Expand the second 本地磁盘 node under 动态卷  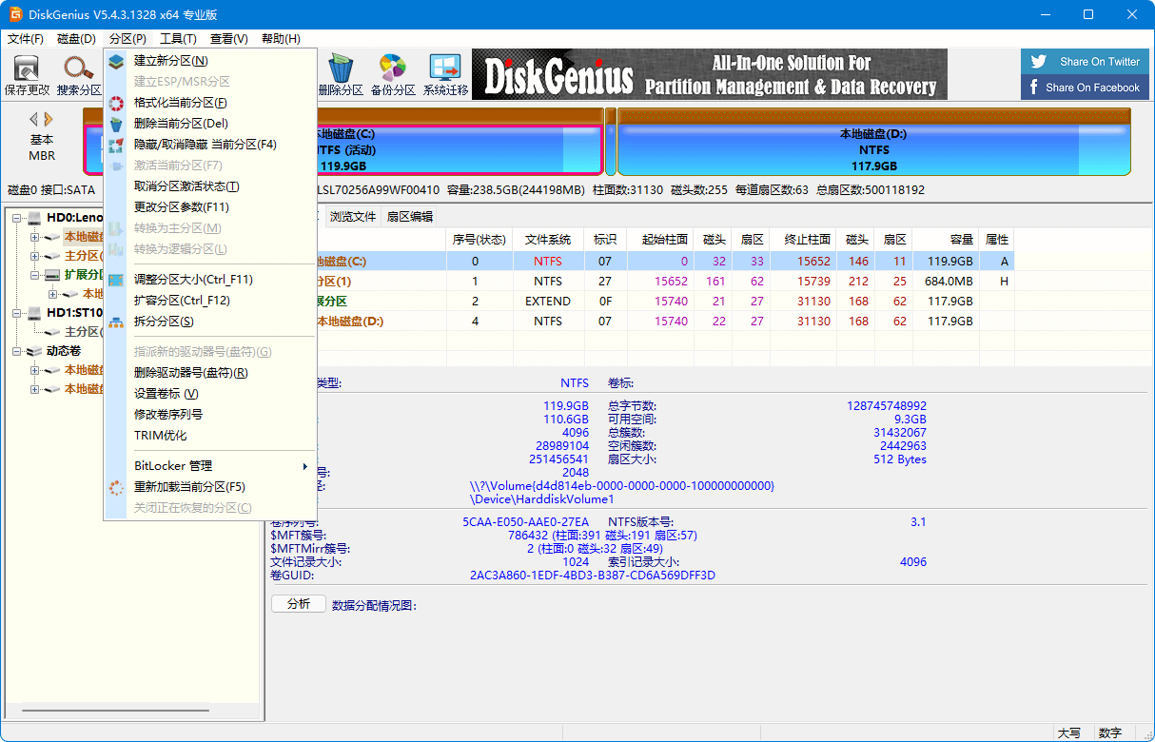pos(35,389)
